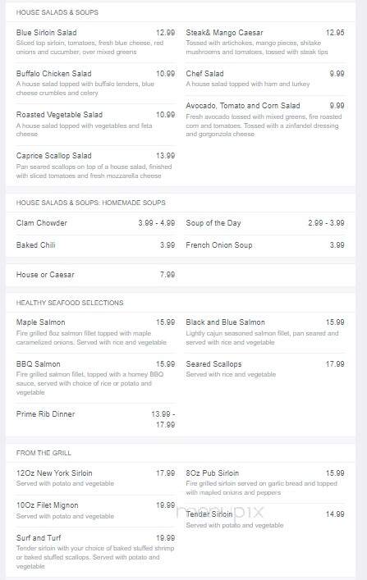Choose the Buffalo Chicken Salad item

[95, 83]
